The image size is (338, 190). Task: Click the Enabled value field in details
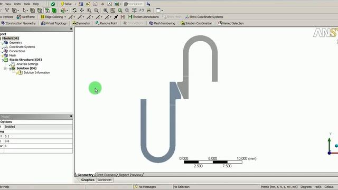38,127
